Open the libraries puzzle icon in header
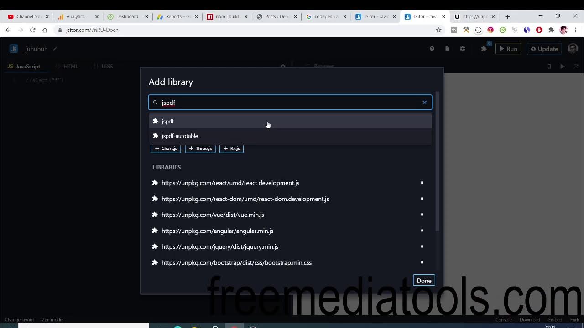Screen dimensions: 584x328 (484, 49)
